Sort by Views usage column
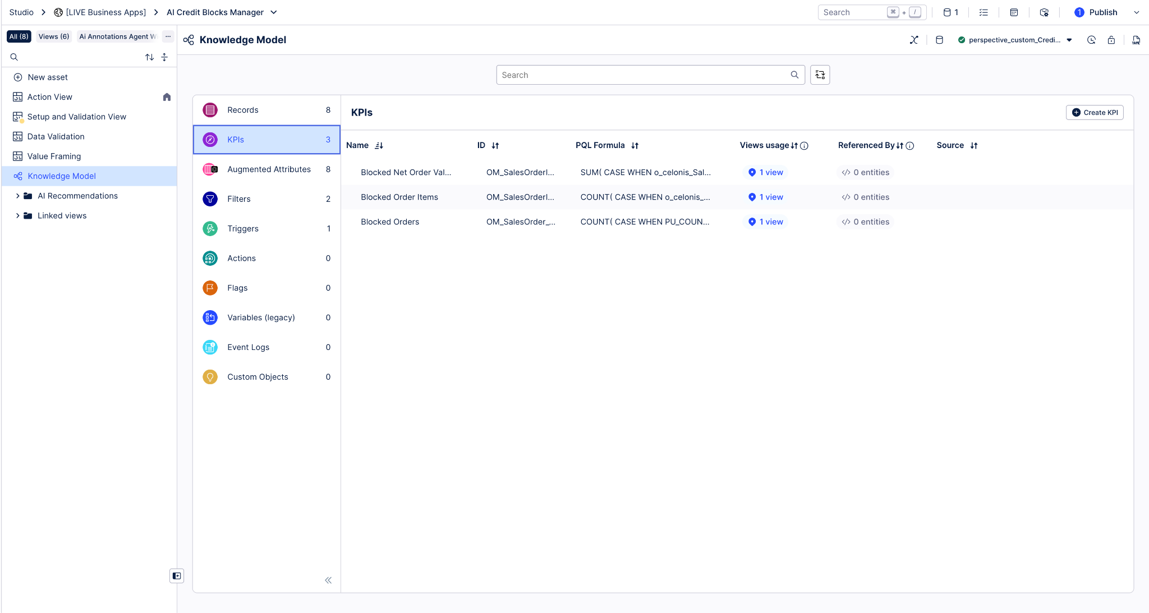The image size is (1149, 613). tap(794, 146)
